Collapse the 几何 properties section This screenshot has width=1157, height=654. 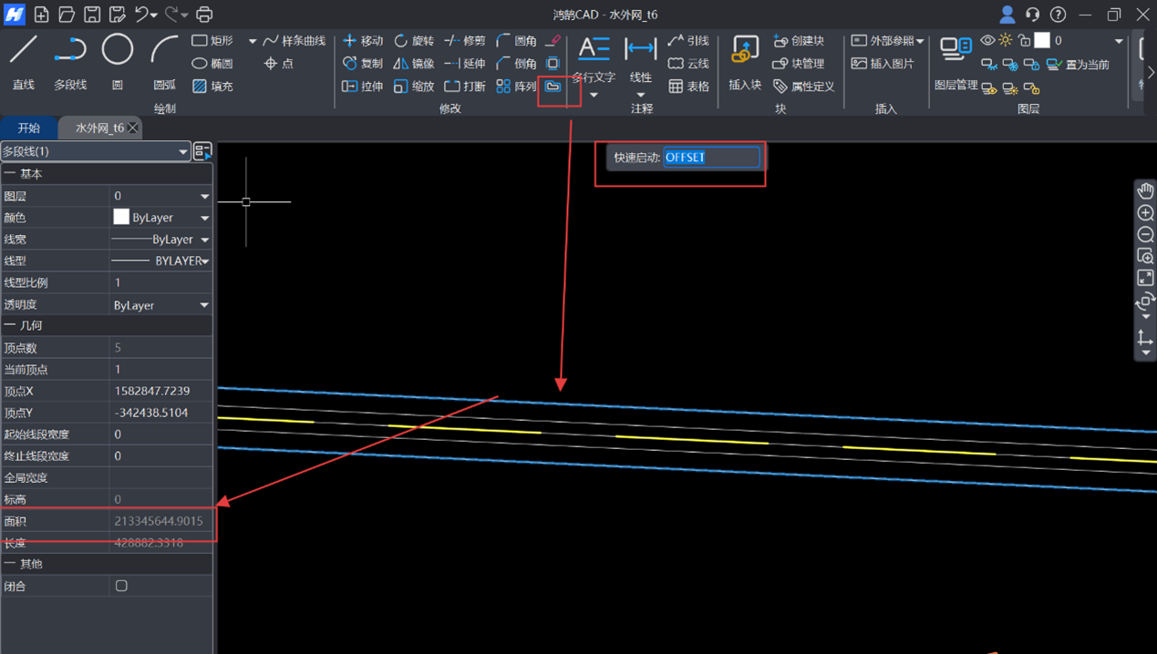click(x=10, y=325)
